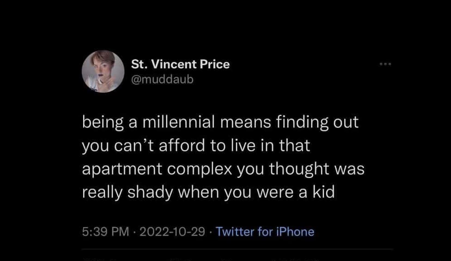Click "apartment complex" in the tweet text
This screenshot has width=451, height=261.
157,169
